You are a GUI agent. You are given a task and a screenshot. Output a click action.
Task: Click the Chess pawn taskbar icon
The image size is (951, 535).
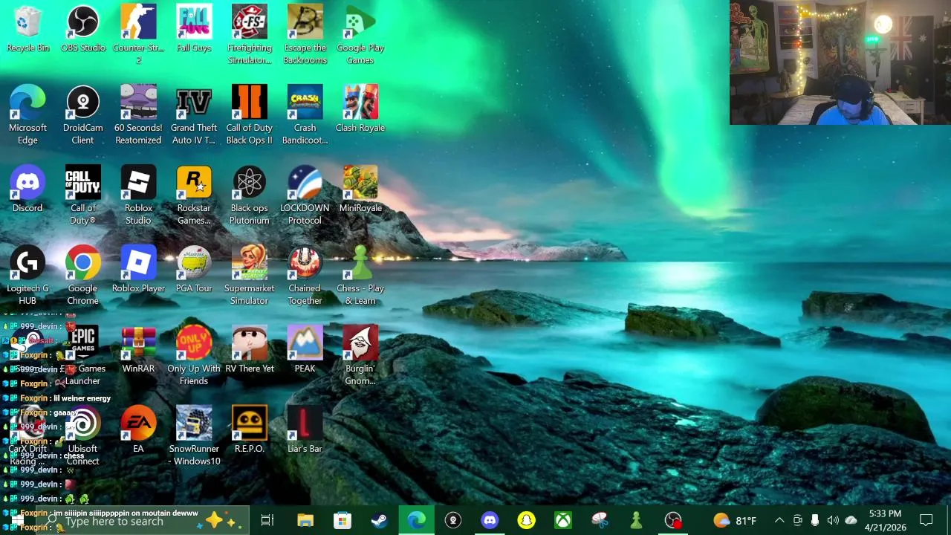636,521
